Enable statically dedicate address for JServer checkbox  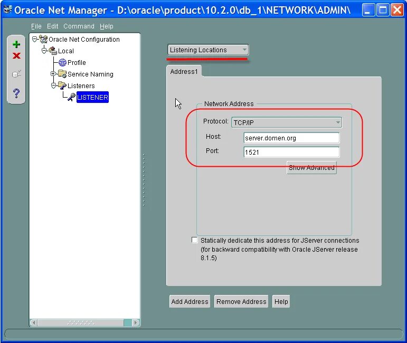194,240
